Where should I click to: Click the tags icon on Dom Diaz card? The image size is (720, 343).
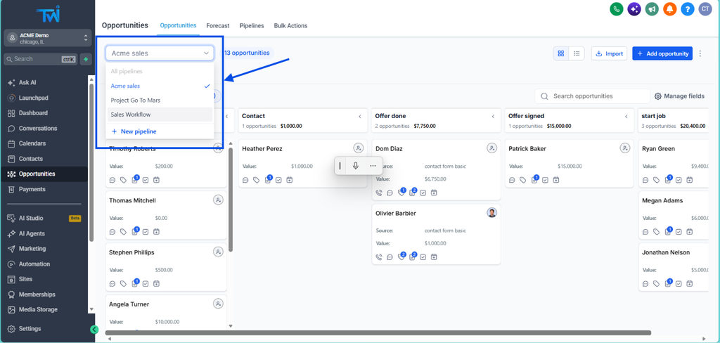click(x=401, y=193)
